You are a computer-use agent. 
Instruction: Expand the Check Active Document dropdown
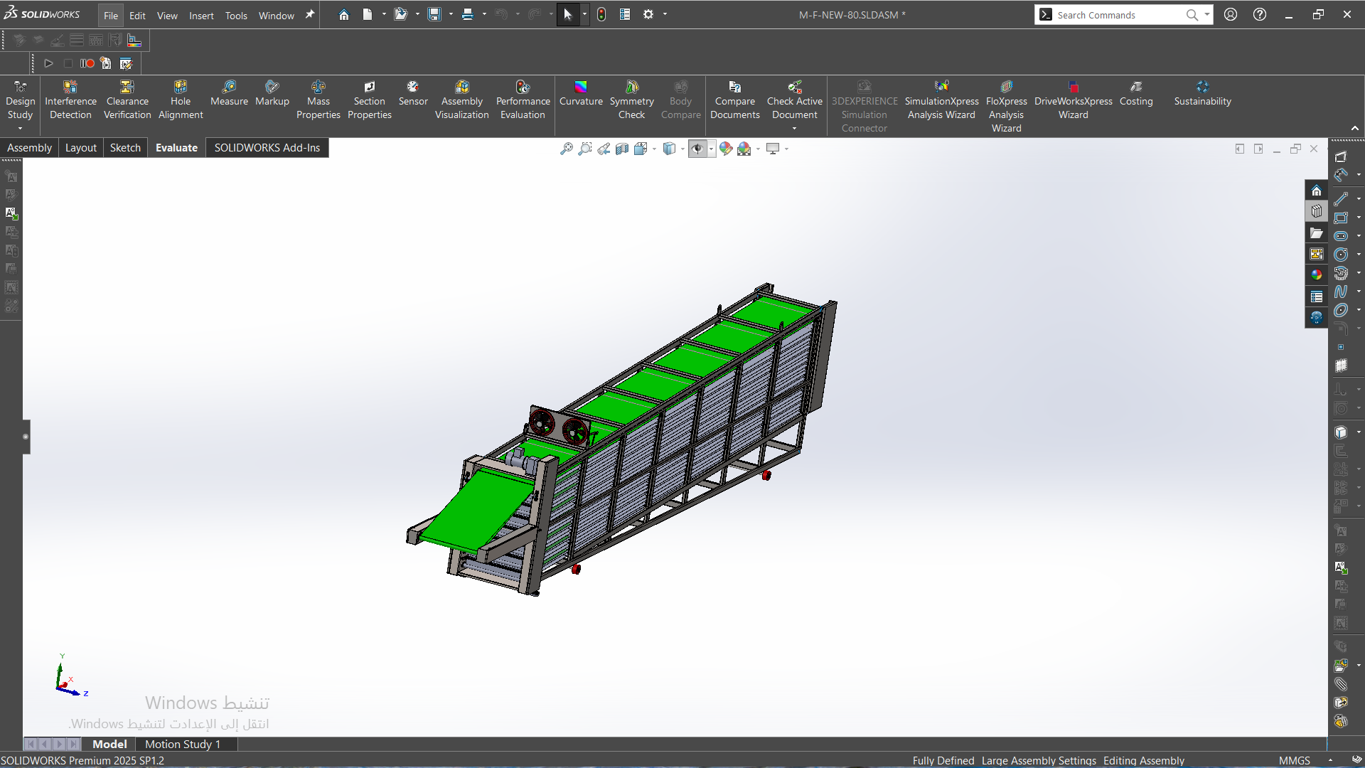[x=794, y=129]
